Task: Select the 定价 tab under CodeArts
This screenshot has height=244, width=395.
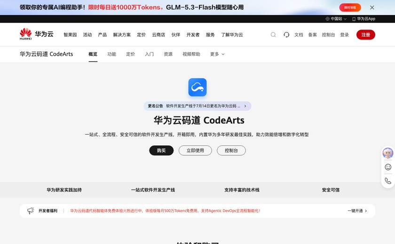Action: [131, 54]
